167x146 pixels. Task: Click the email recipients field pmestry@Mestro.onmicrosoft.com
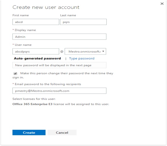coord(59,91)
